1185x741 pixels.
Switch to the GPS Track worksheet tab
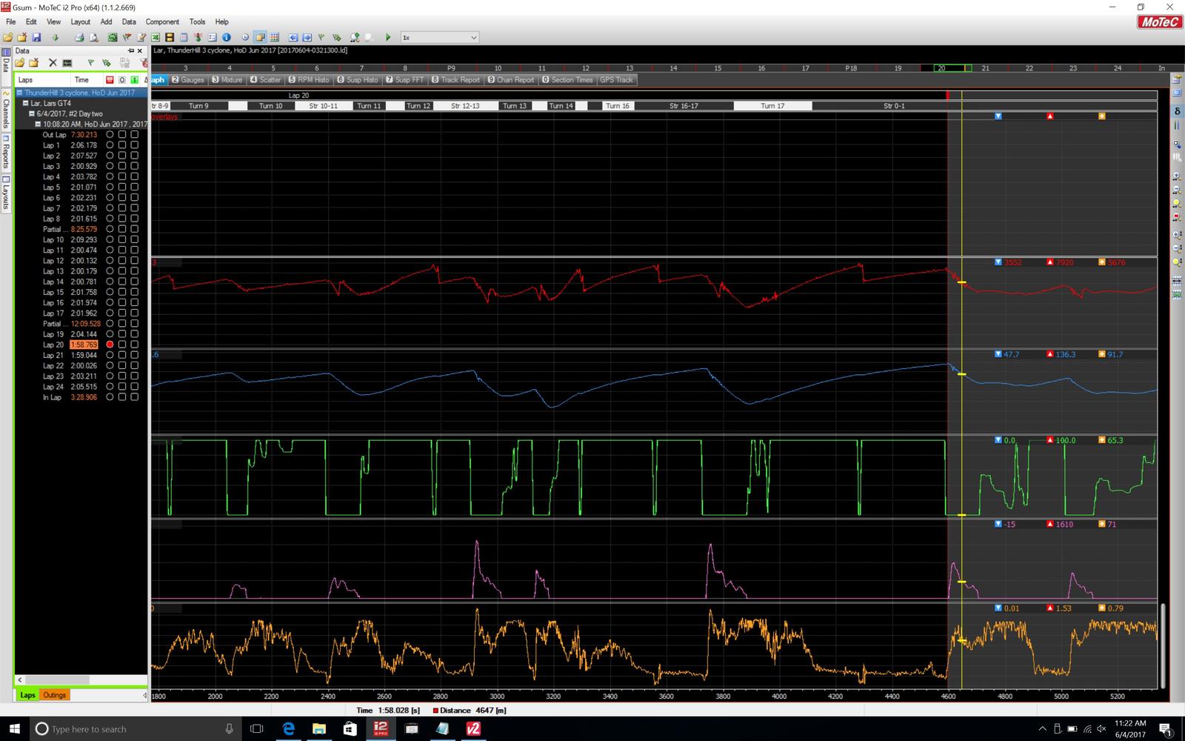click(x=616, y=80)
